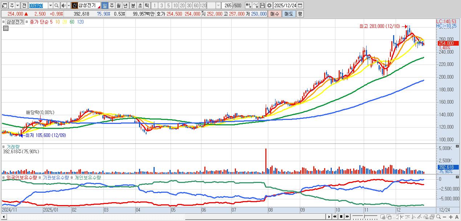Click the bar count field showing 265
Viewport: 461px width, 221px height.
pyautogui.click(x=227, y=5)
